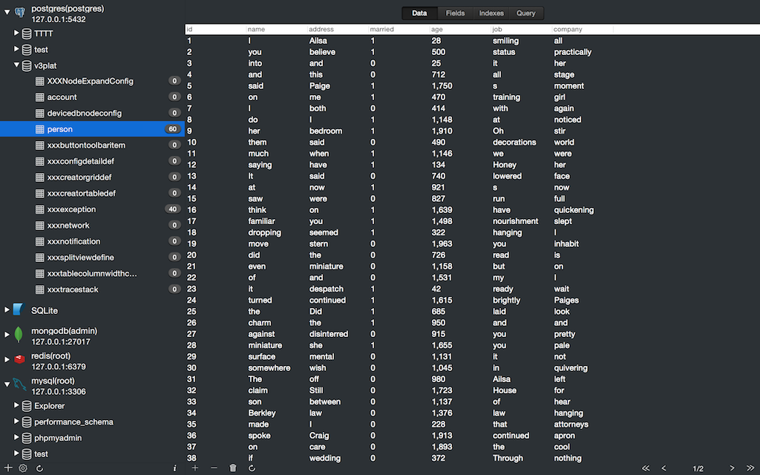Select the account table in sidebar
Viewport: 760px width, 475px height.
(62, 97)
